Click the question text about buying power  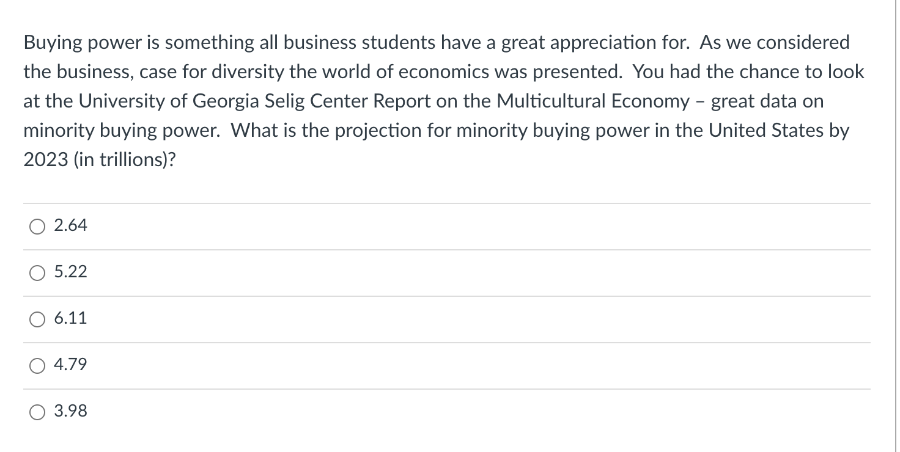click(x=428, y=101)
